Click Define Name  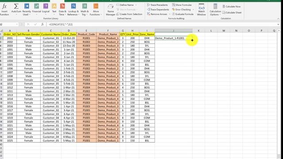[x=125, y=5]
